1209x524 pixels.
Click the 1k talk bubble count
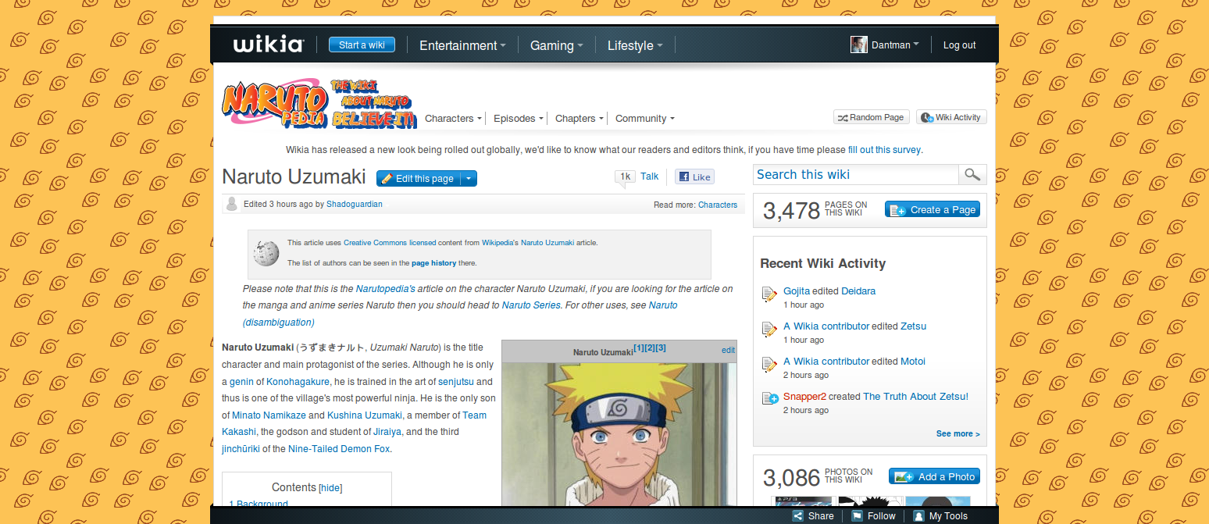click(x=625, y=178)
